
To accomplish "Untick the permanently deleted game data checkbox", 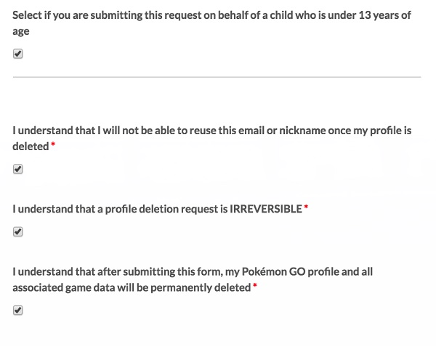I will (x=18, y=310).
